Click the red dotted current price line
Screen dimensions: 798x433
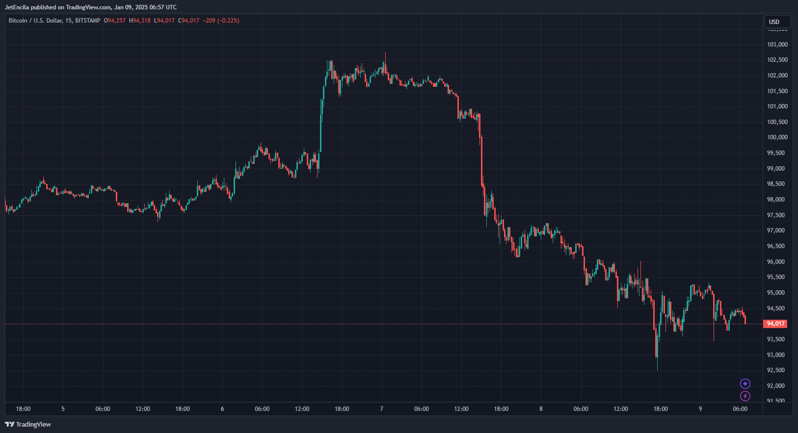[x=383, y=324]
